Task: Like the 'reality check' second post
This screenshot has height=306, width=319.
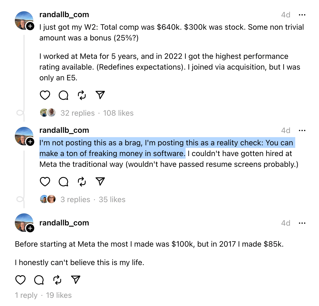Action: pyautogui.click(x=45, y=182)
